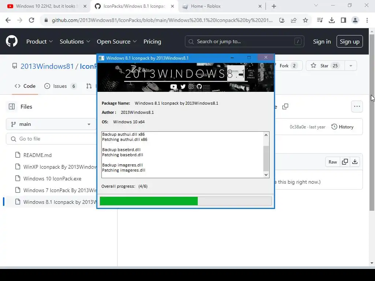Click the browser address bar URL
The width and height of the screenshot is (375, 281).
pos(162,20)
